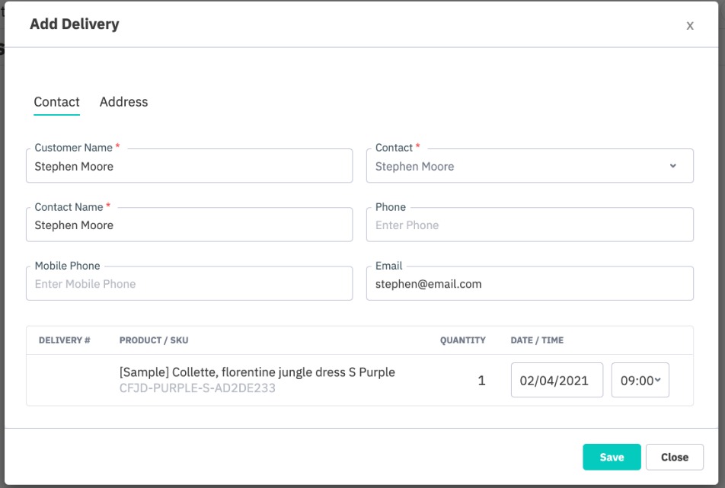The height and width of the screenshot is (488, 725).
Task: Click the DATE / TIME column header
Action: (537, 340)
